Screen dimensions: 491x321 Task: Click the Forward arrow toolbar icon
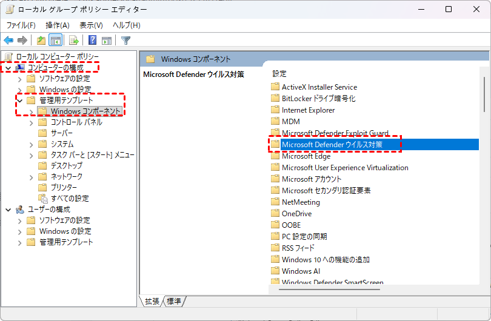pos(22,41)
